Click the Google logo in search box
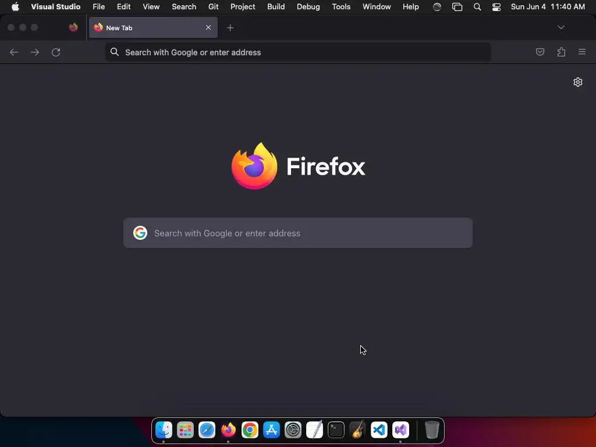 pos(140,233)
